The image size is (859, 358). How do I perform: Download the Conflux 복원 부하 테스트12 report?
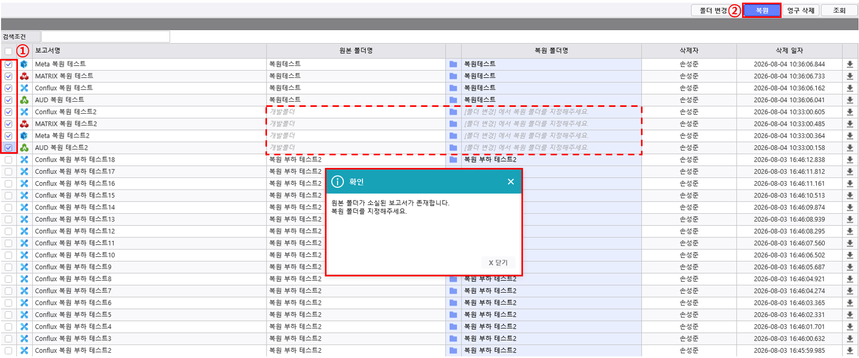coord(850,231)
